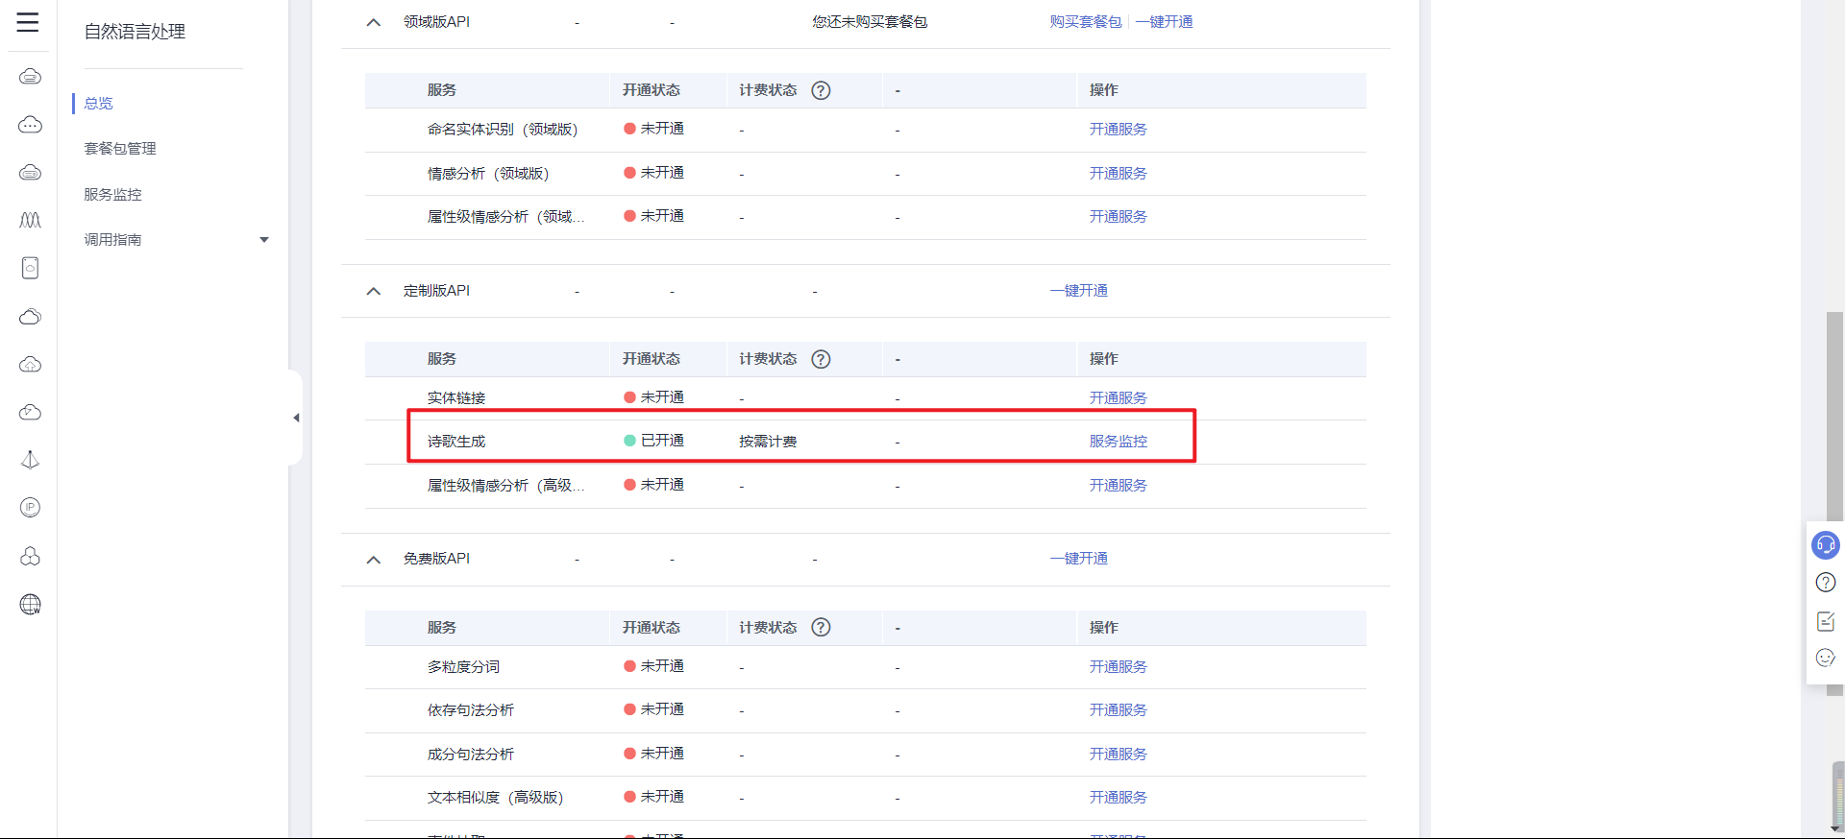Image resolution: width=1845 pixels, height=839 pixels.
Task: Click the 多粒度分词 service name
Action: 463,666
